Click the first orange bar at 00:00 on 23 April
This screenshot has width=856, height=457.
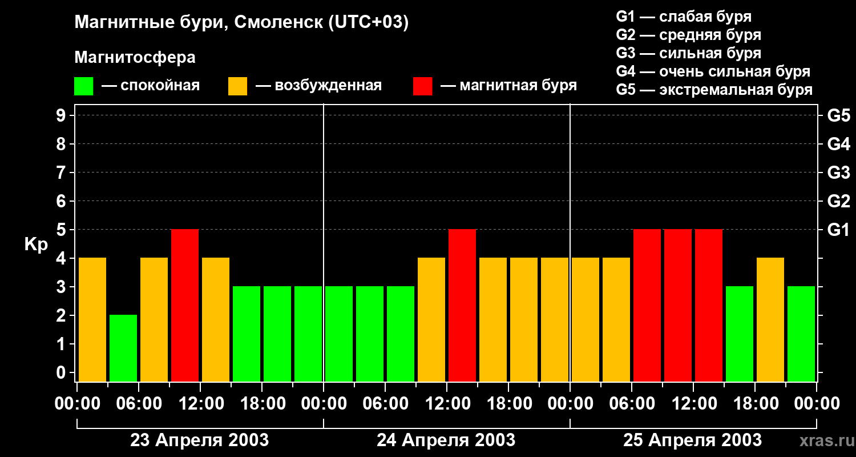coord(92,320)
